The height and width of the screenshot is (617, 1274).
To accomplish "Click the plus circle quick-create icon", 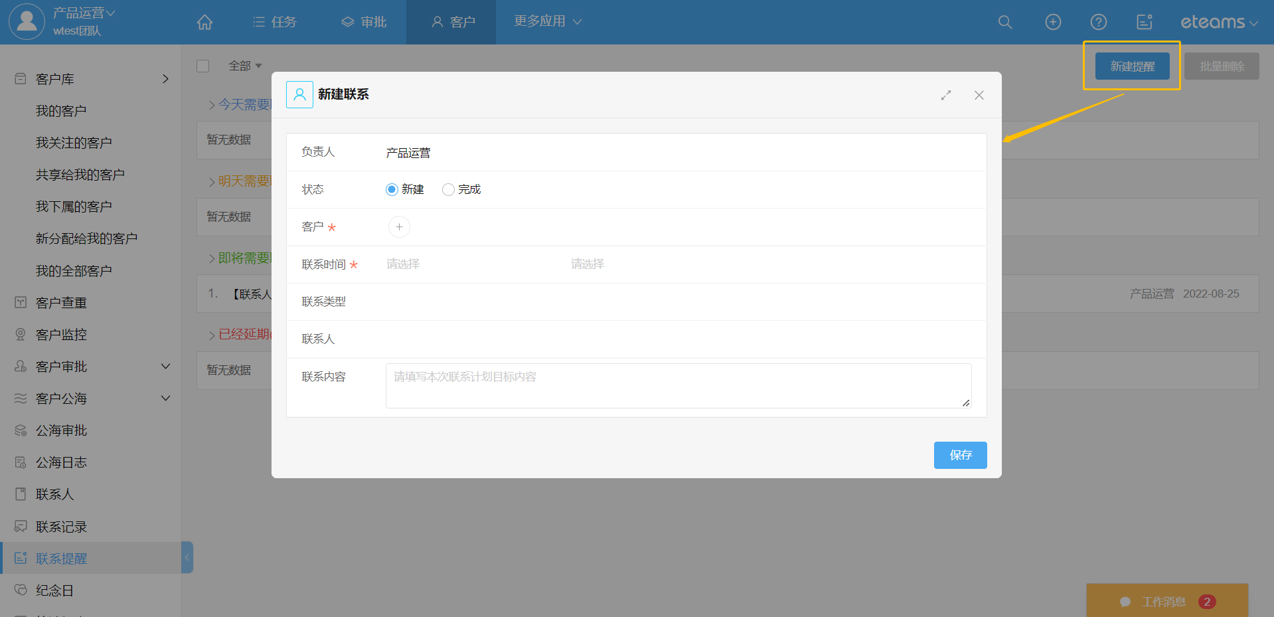I will 1053,23.
